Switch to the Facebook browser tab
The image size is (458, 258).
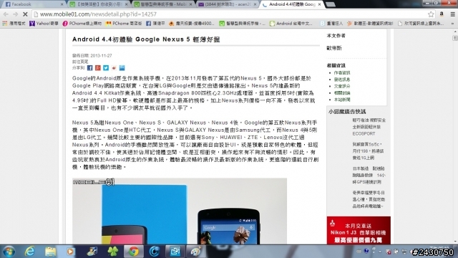[x=33, y=4]
